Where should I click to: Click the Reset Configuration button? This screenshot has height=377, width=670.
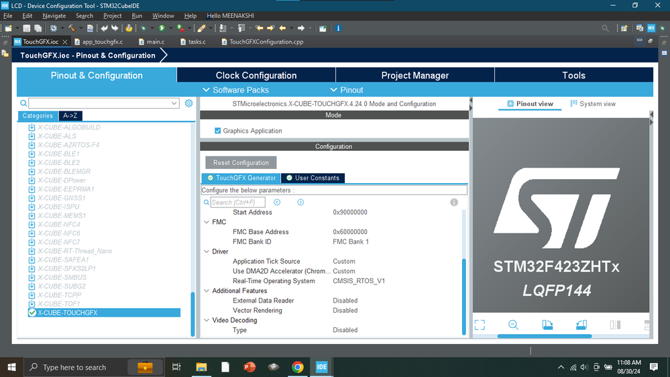[241, 162]
